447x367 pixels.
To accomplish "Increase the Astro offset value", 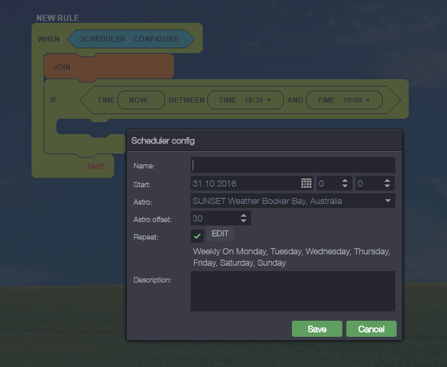I will coord(244,215).
